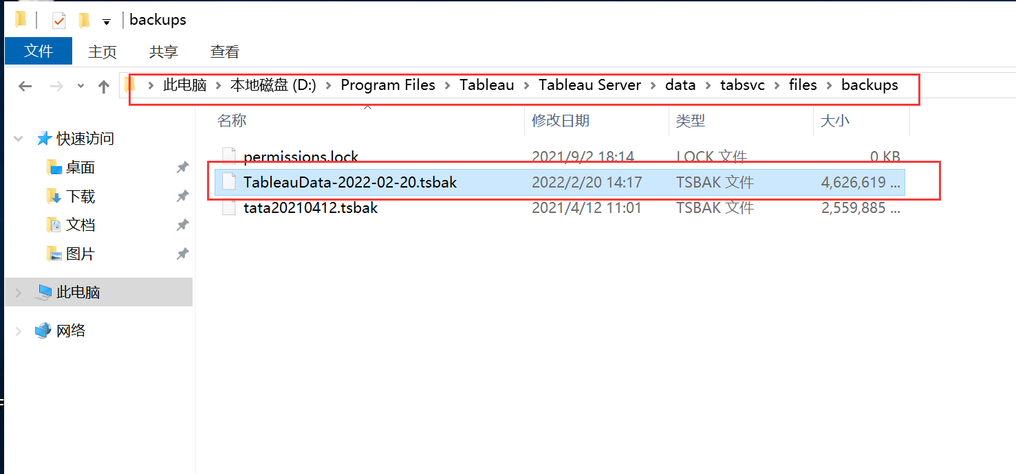Select the permissions.lock file
The height and width of the screenshot is (474, 1016).
tap(301, 157)
